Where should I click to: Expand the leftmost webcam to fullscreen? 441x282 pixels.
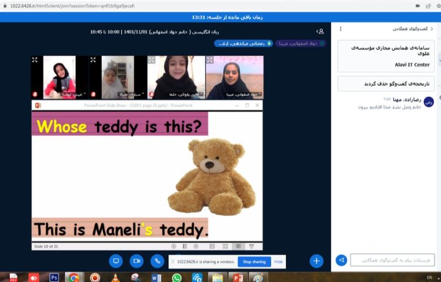point(35,60)
